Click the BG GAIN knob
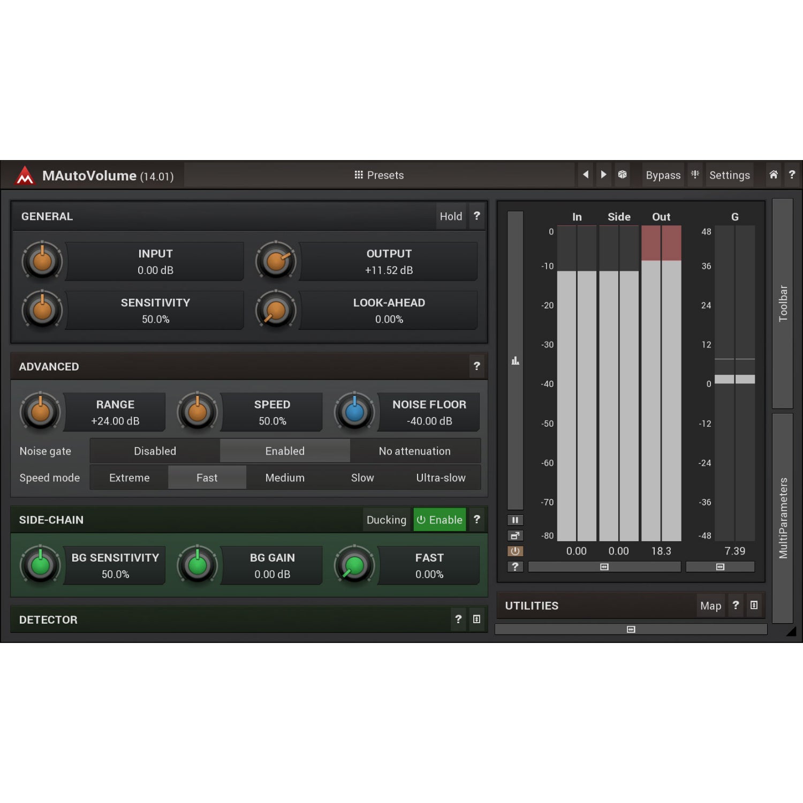This screenshot has height=803, width=803. pyautogui.click(x=198, y=565)
